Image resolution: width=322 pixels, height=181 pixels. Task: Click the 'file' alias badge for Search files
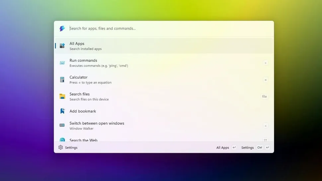tap(264, 97)
